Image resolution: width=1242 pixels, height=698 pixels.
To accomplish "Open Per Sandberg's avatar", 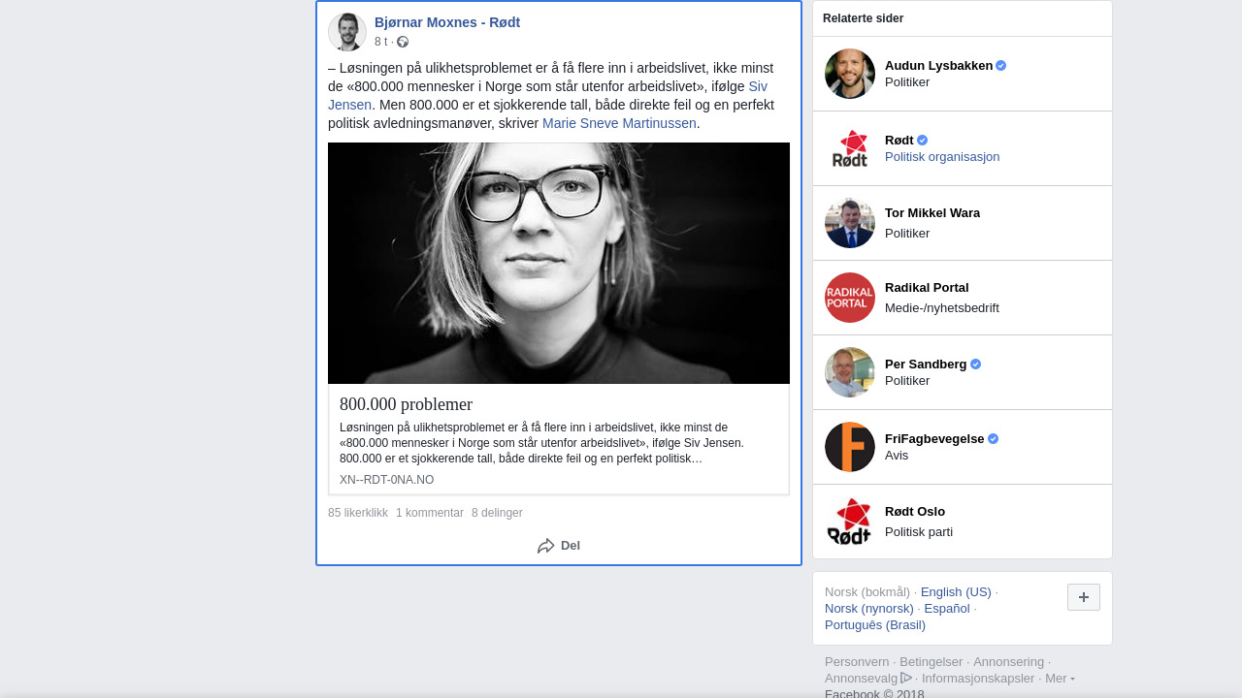I will pyautogui.click(x=850, y=372).
